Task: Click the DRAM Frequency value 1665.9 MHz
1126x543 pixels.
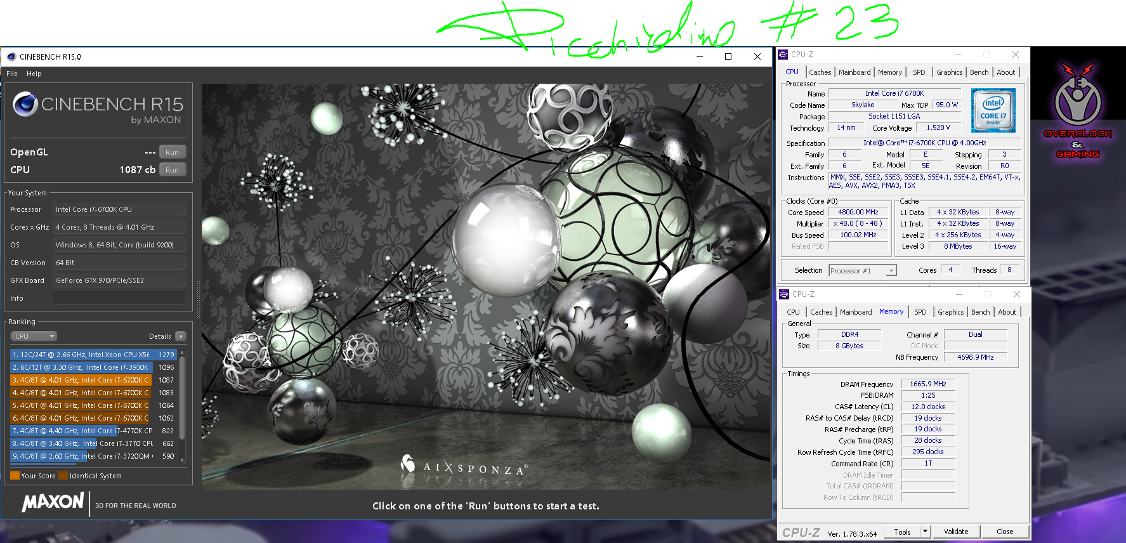Action: point(927,384)
